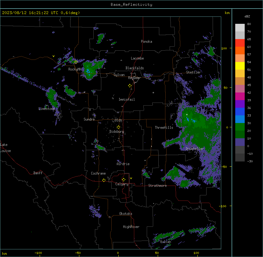The width and height of the screenshot is (263, 257).
Task: Select the 2023/08/12 16:21:22 UTC timestamp
Action: 30,13
